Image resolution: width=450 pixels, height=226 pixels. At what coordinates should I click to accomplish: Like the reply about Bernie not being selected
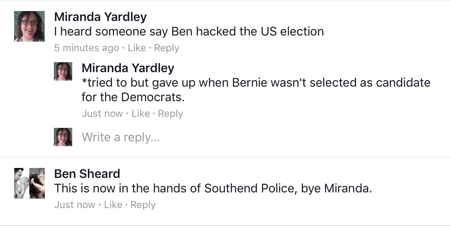[141, 114]
